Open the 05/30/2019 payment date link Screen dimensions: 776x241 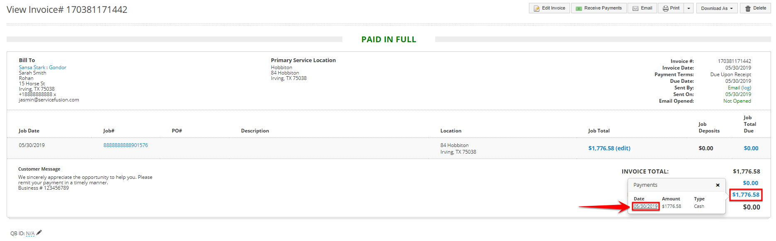645,206
